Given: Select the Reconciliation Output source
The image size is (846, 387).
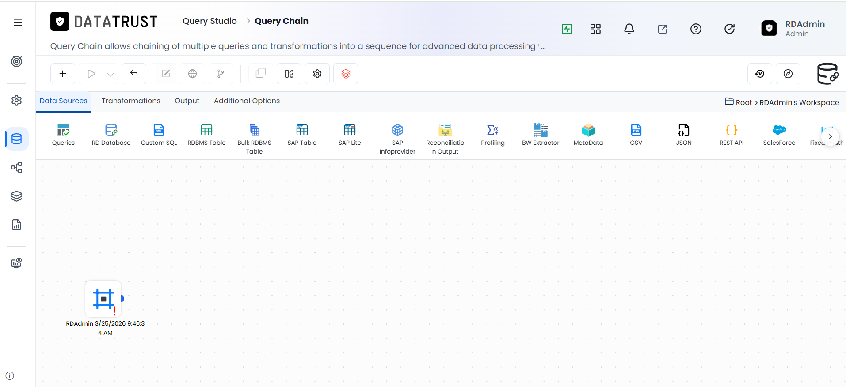Looking at the screenshot, I should (x=445, y=139).
